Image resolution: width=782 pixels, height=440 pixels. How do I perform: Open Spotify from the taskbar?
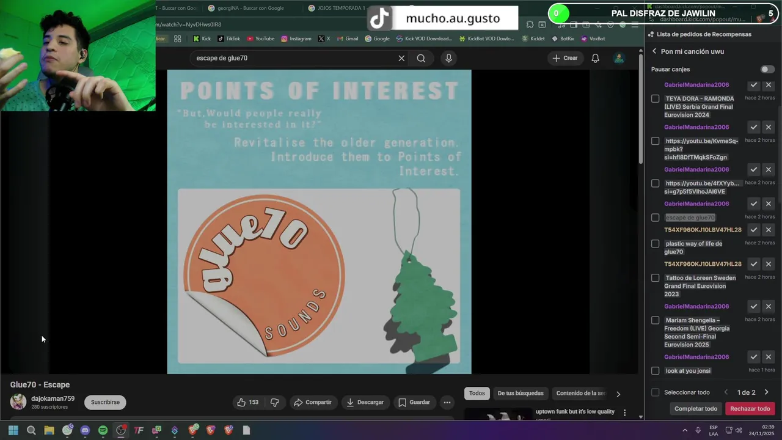point(103,430)
